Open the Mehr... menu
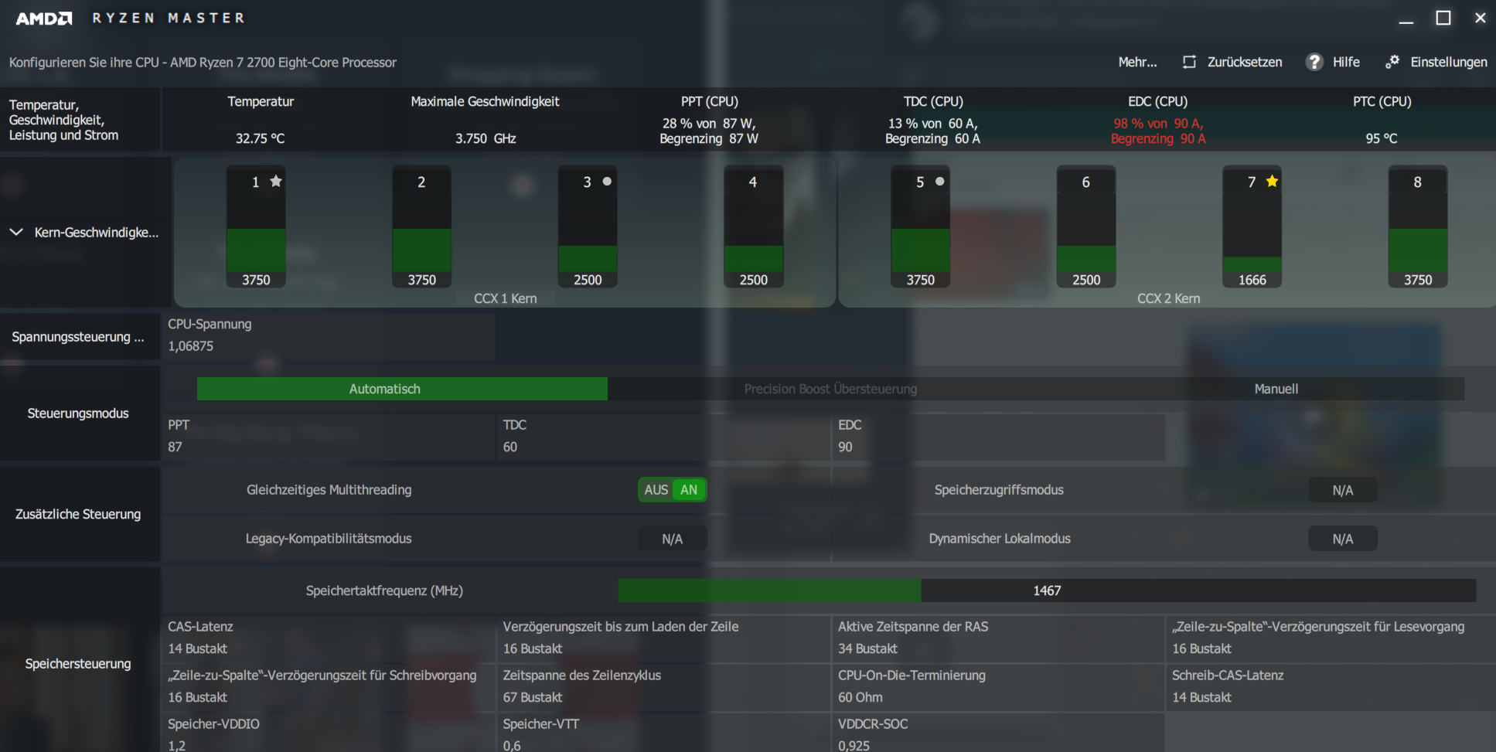1496x752 pixels. pos(1137,62)
